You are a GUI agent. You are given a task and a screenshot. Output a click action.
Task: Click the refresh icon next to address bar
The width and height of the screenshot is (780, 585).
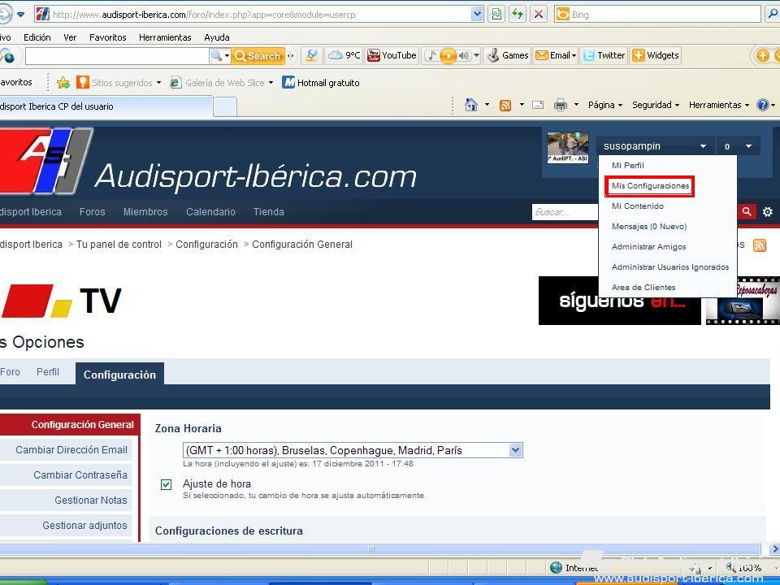[x=518, y=14]
